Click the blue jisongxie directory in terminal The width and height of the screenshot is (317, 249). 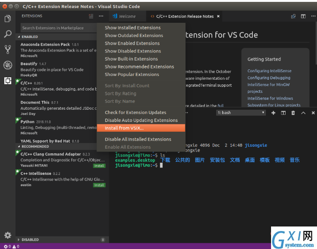click(x=256, y=145)
